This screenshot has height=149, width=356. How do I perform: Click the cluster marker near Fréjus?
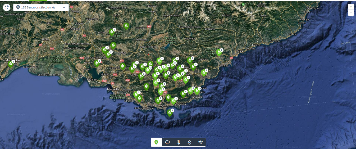(x=204, y=73)
